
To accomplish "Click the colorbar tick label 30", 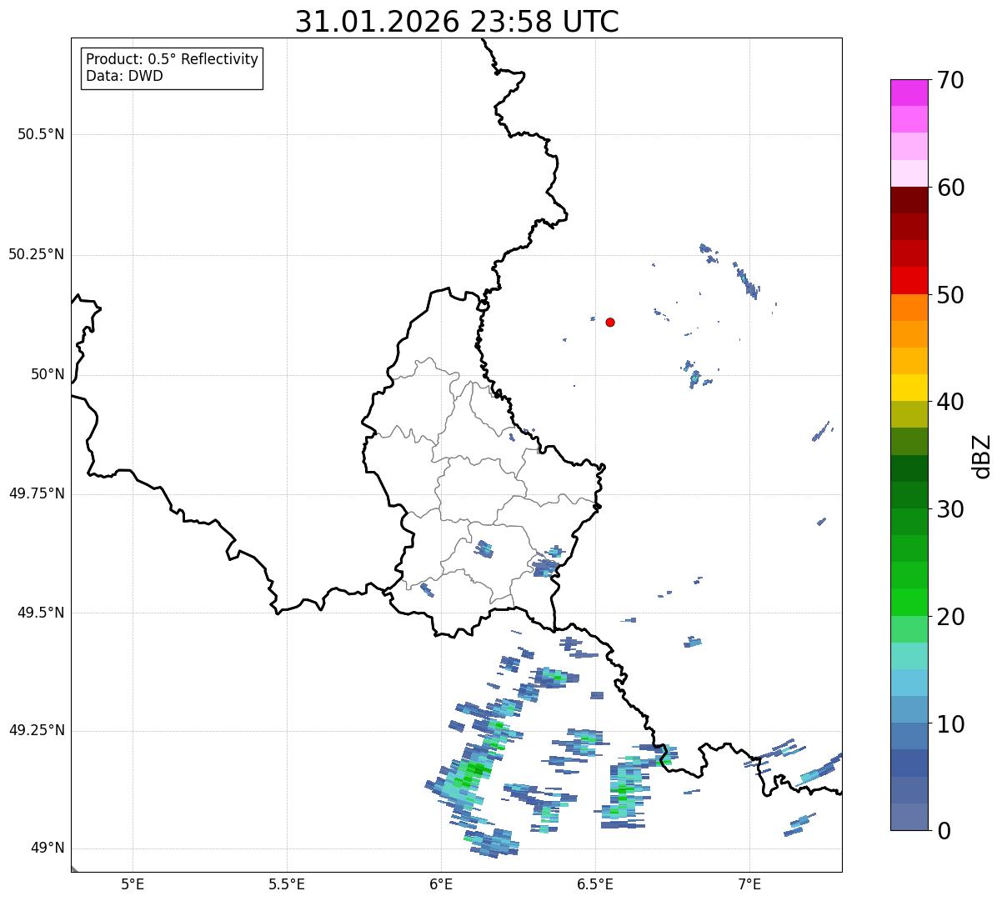I will tap(950, 509).
